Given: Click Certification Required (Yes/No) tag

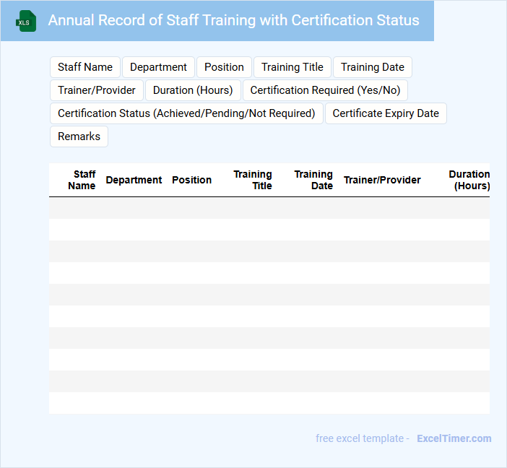Looking at the screenshot, I should click(x=325, y=90).
